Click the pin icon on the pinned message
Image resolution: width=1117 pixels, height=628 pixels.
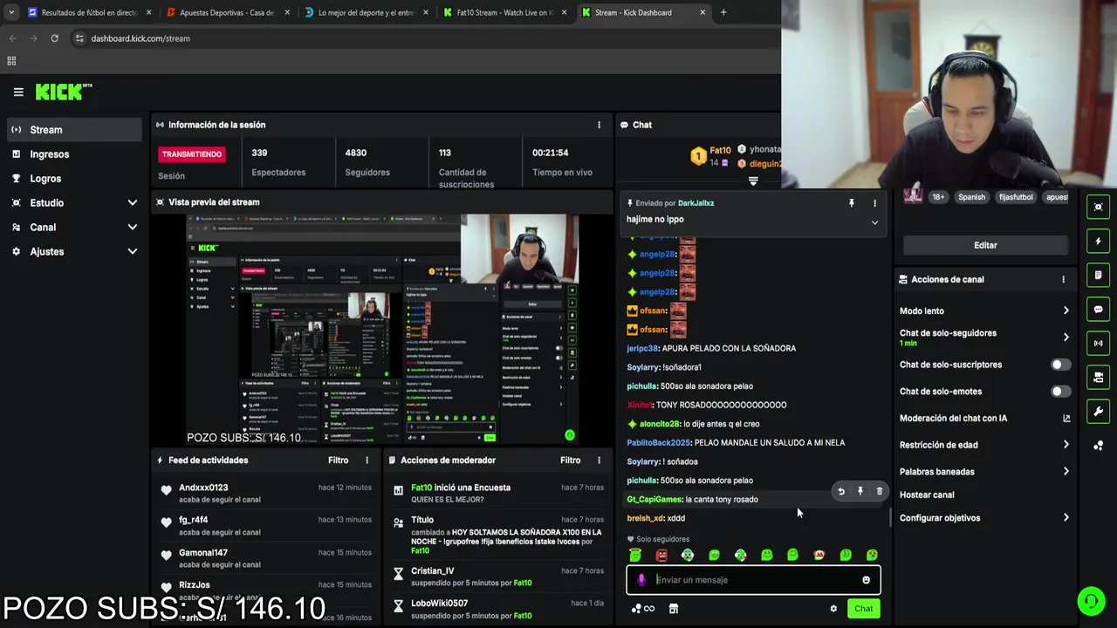[x=852, y=203]
